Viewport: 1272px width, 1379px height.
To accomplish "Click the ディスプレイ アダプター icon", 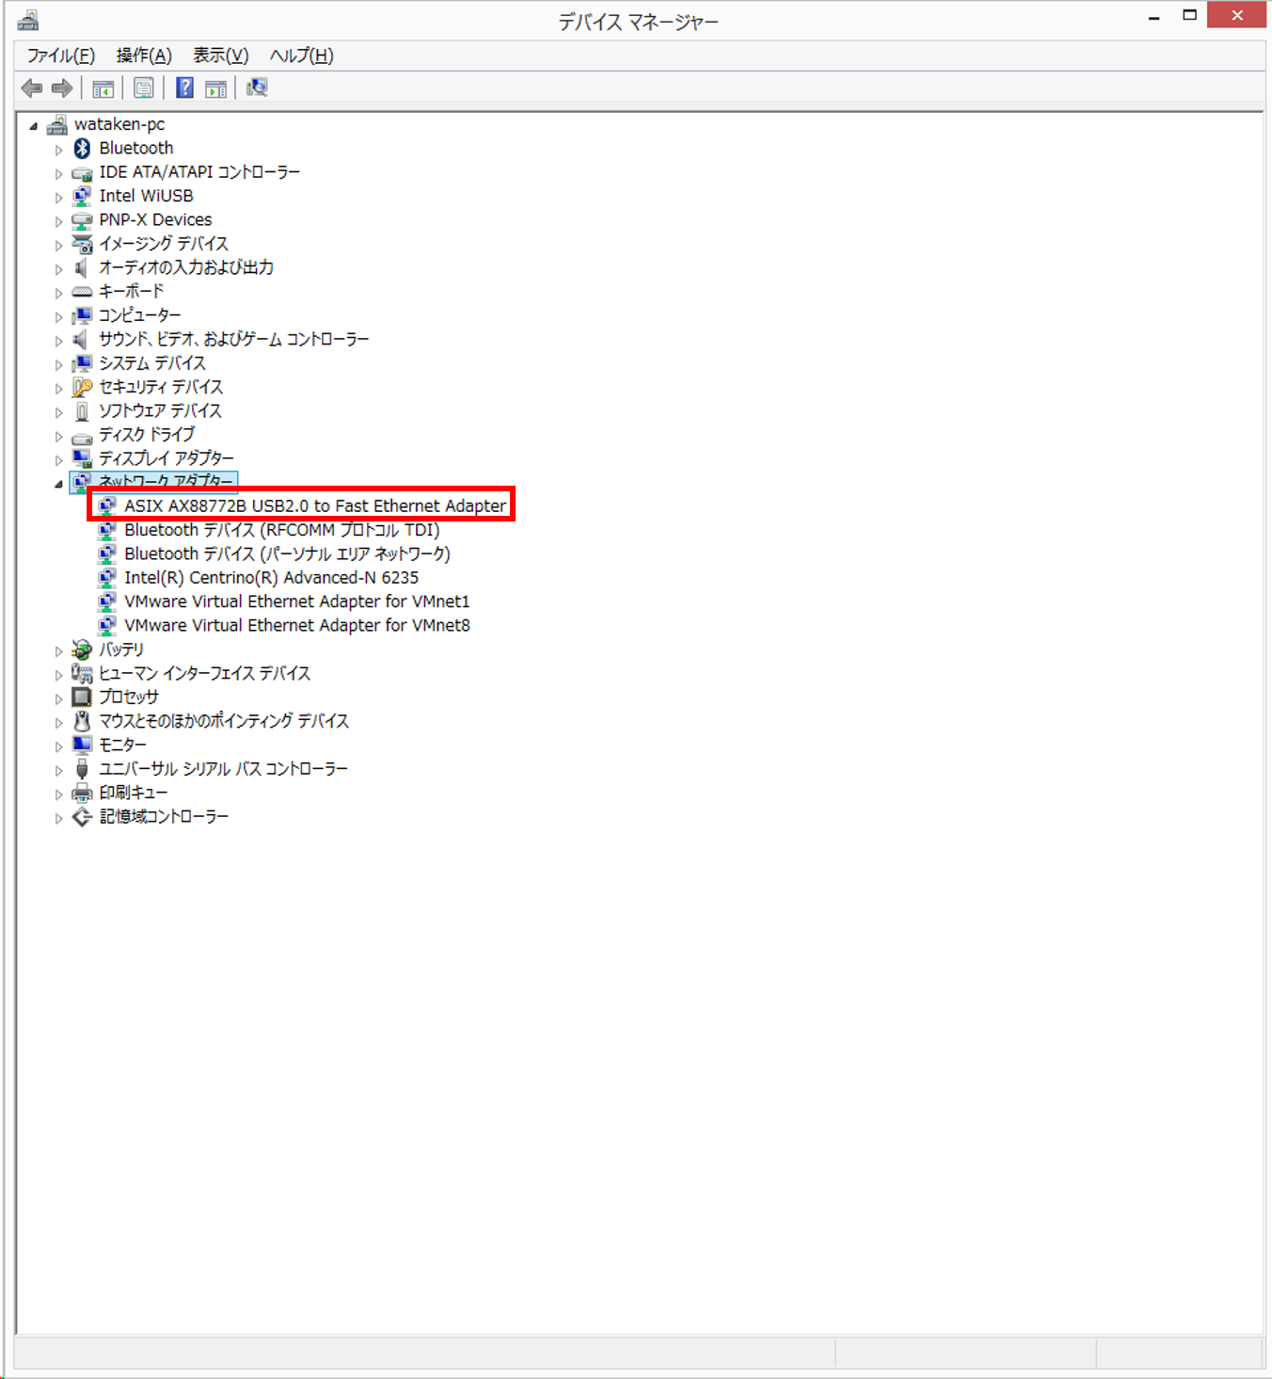I will [82, 458].
